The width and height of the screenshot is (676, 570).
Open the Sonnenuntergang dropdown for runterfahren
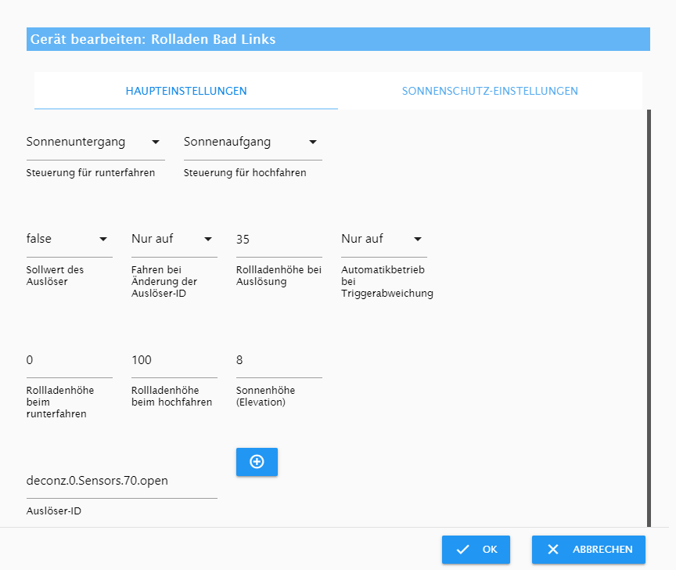tap(95, 142)
